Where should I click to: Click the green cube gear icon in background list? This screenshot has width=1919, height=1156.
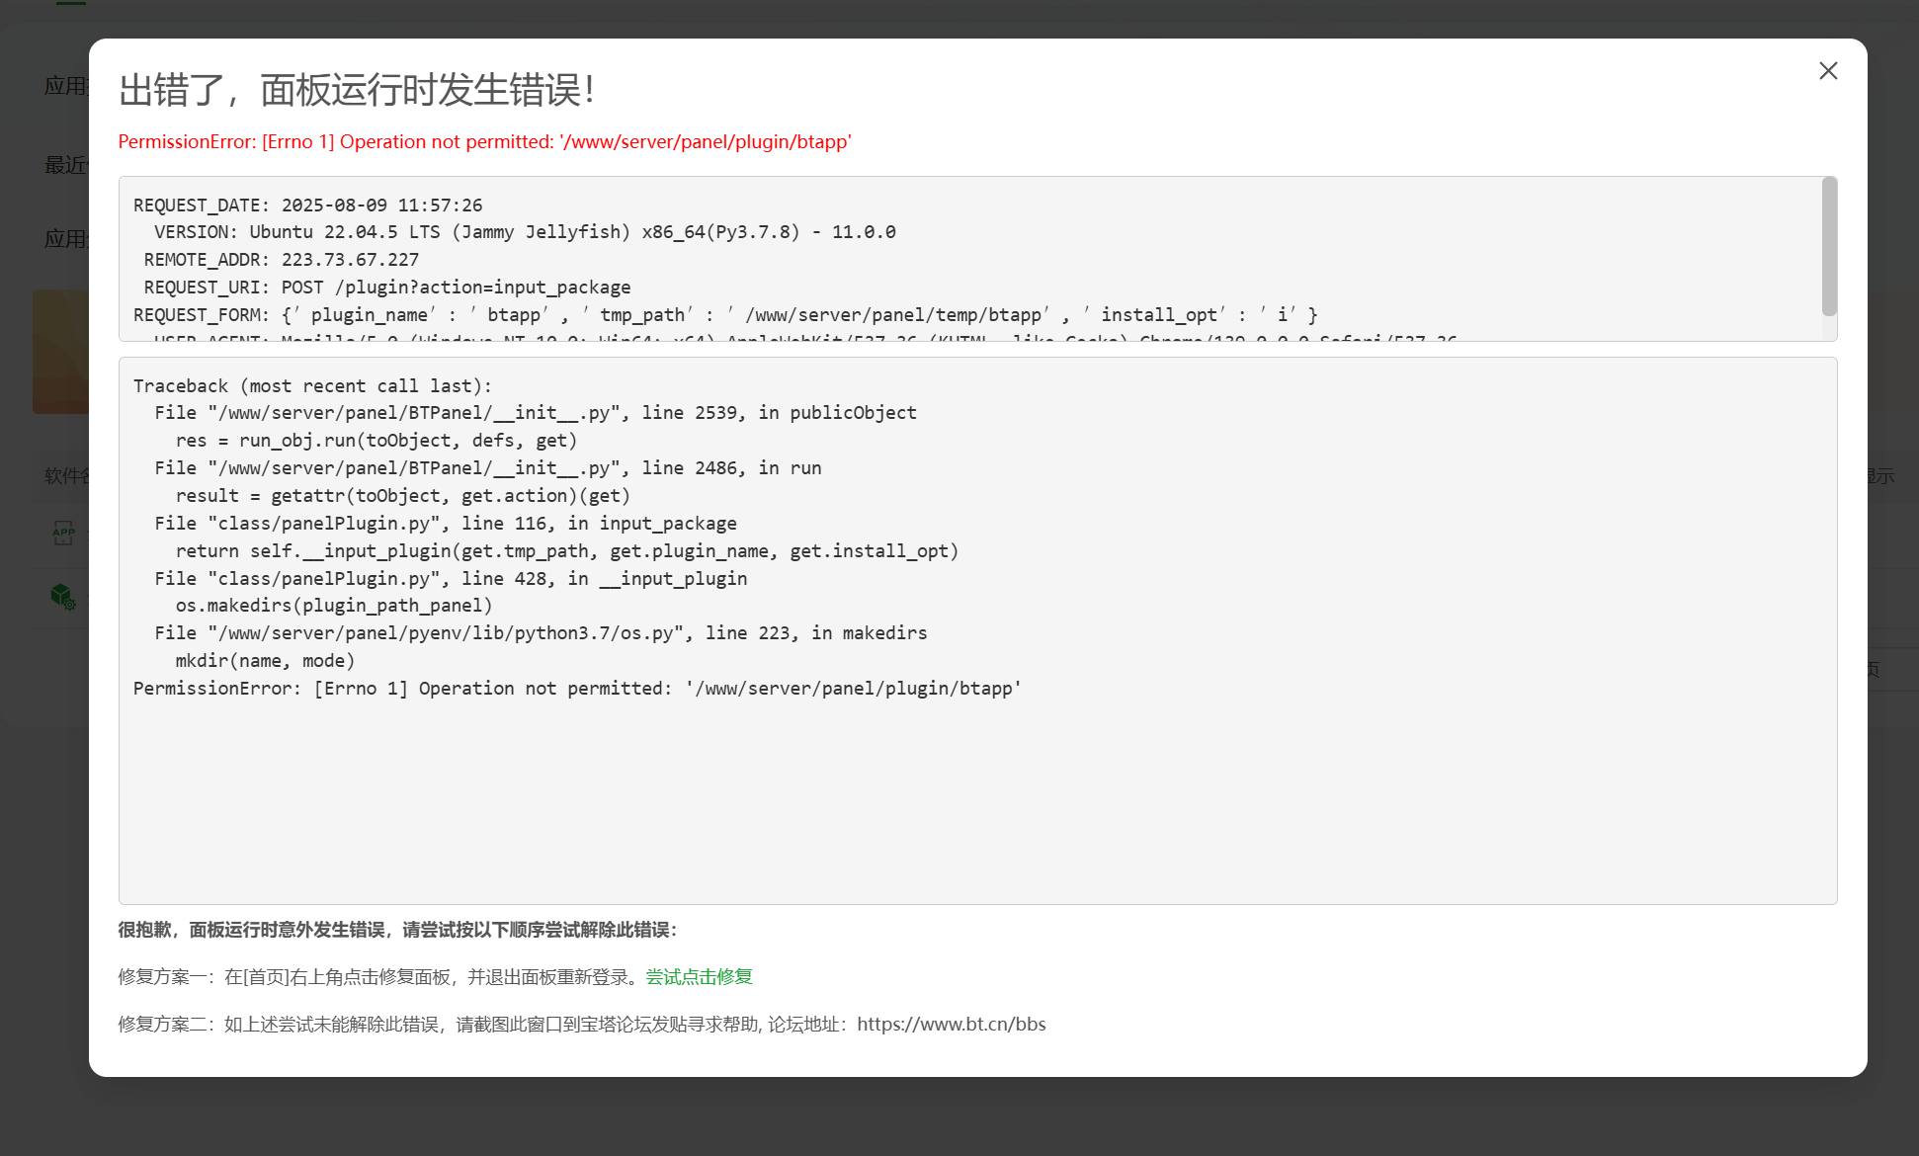[x=63, y=597]
